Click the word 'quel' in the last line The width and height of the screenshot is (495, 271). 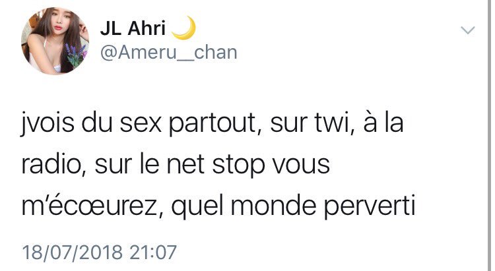[197, 206]
